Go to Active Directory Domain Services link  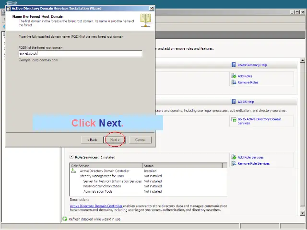[259, 121]
